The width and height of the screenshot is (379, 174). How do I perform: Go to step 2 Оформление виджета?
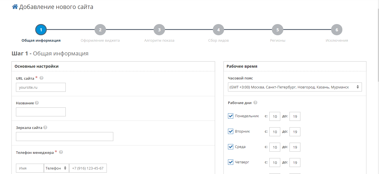point(100,30)
